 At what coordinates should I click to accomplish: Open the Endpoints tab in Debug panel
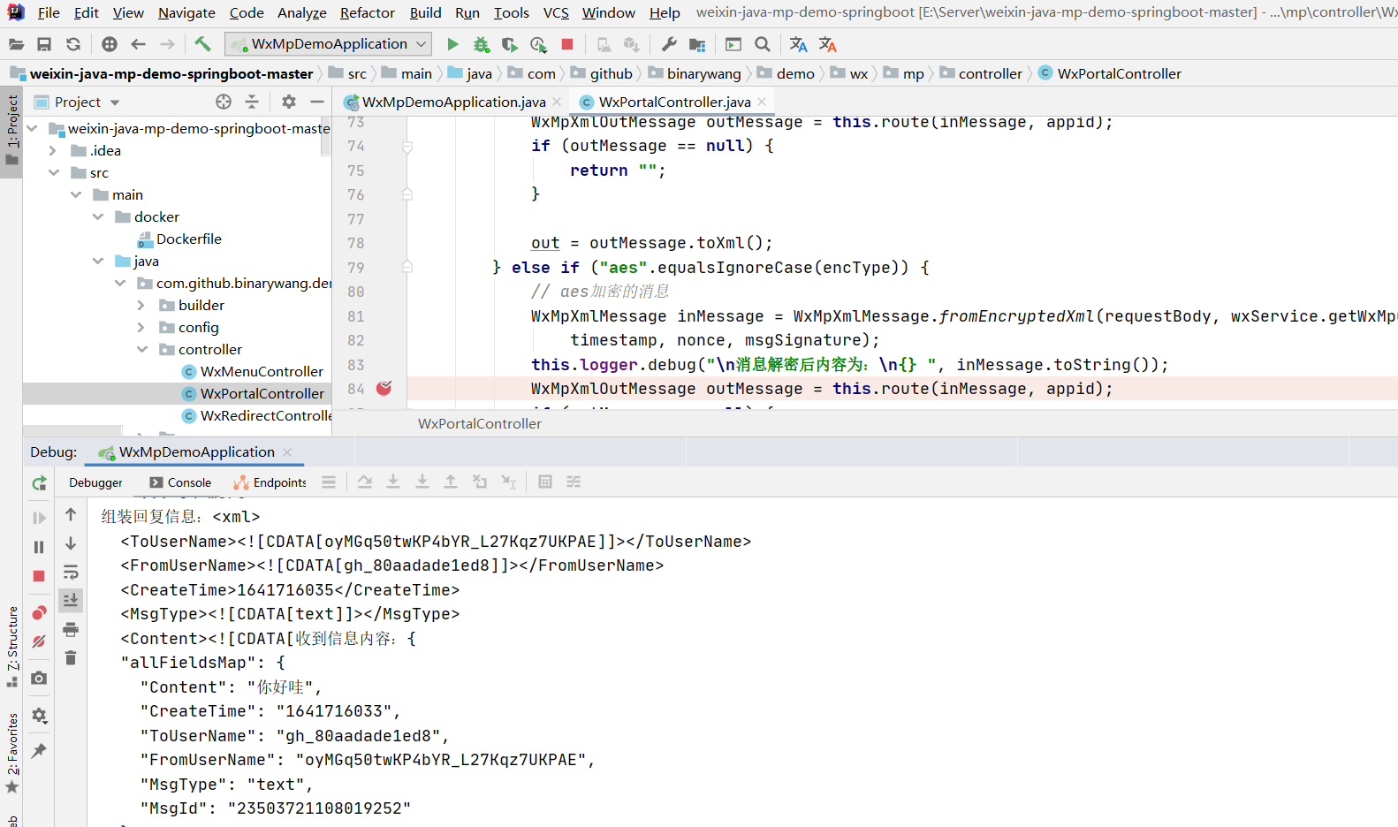pos(270,482)
